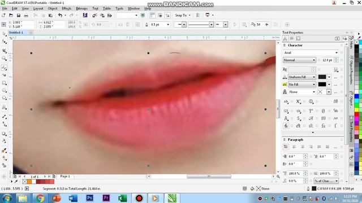Click the Import icon in standard toolbar

click(94, 15)
